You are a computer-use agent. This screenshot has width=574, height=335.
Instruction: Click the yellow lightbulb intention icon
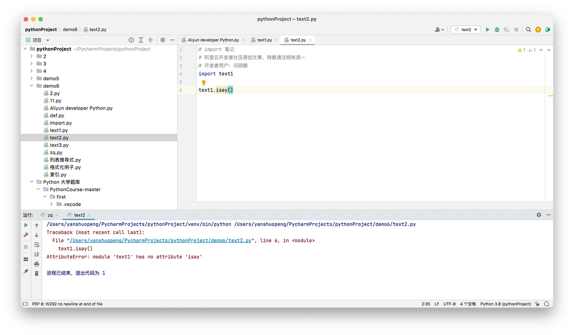204,82
